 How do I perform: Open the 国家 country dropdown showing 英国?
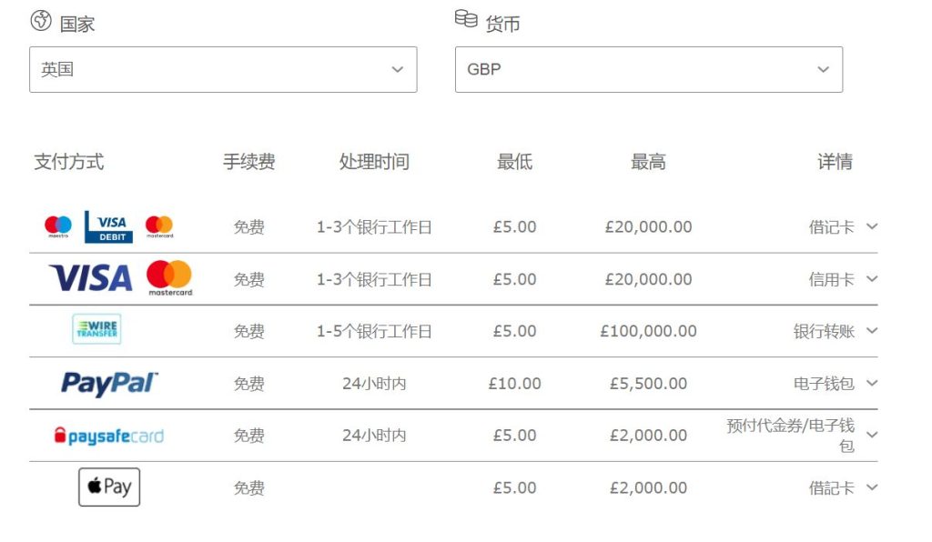pyautogui.click(x=221, y=69)
